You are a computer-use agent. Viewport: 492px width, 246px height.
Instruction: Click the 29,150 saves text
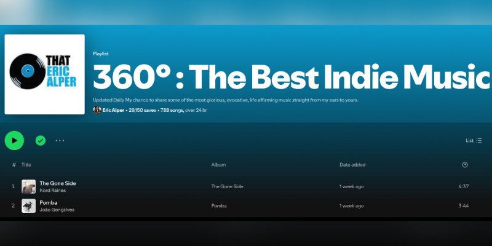143,111
